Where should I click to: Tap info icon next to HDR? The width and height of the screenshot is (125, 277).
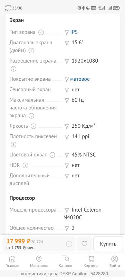point(26,166)
